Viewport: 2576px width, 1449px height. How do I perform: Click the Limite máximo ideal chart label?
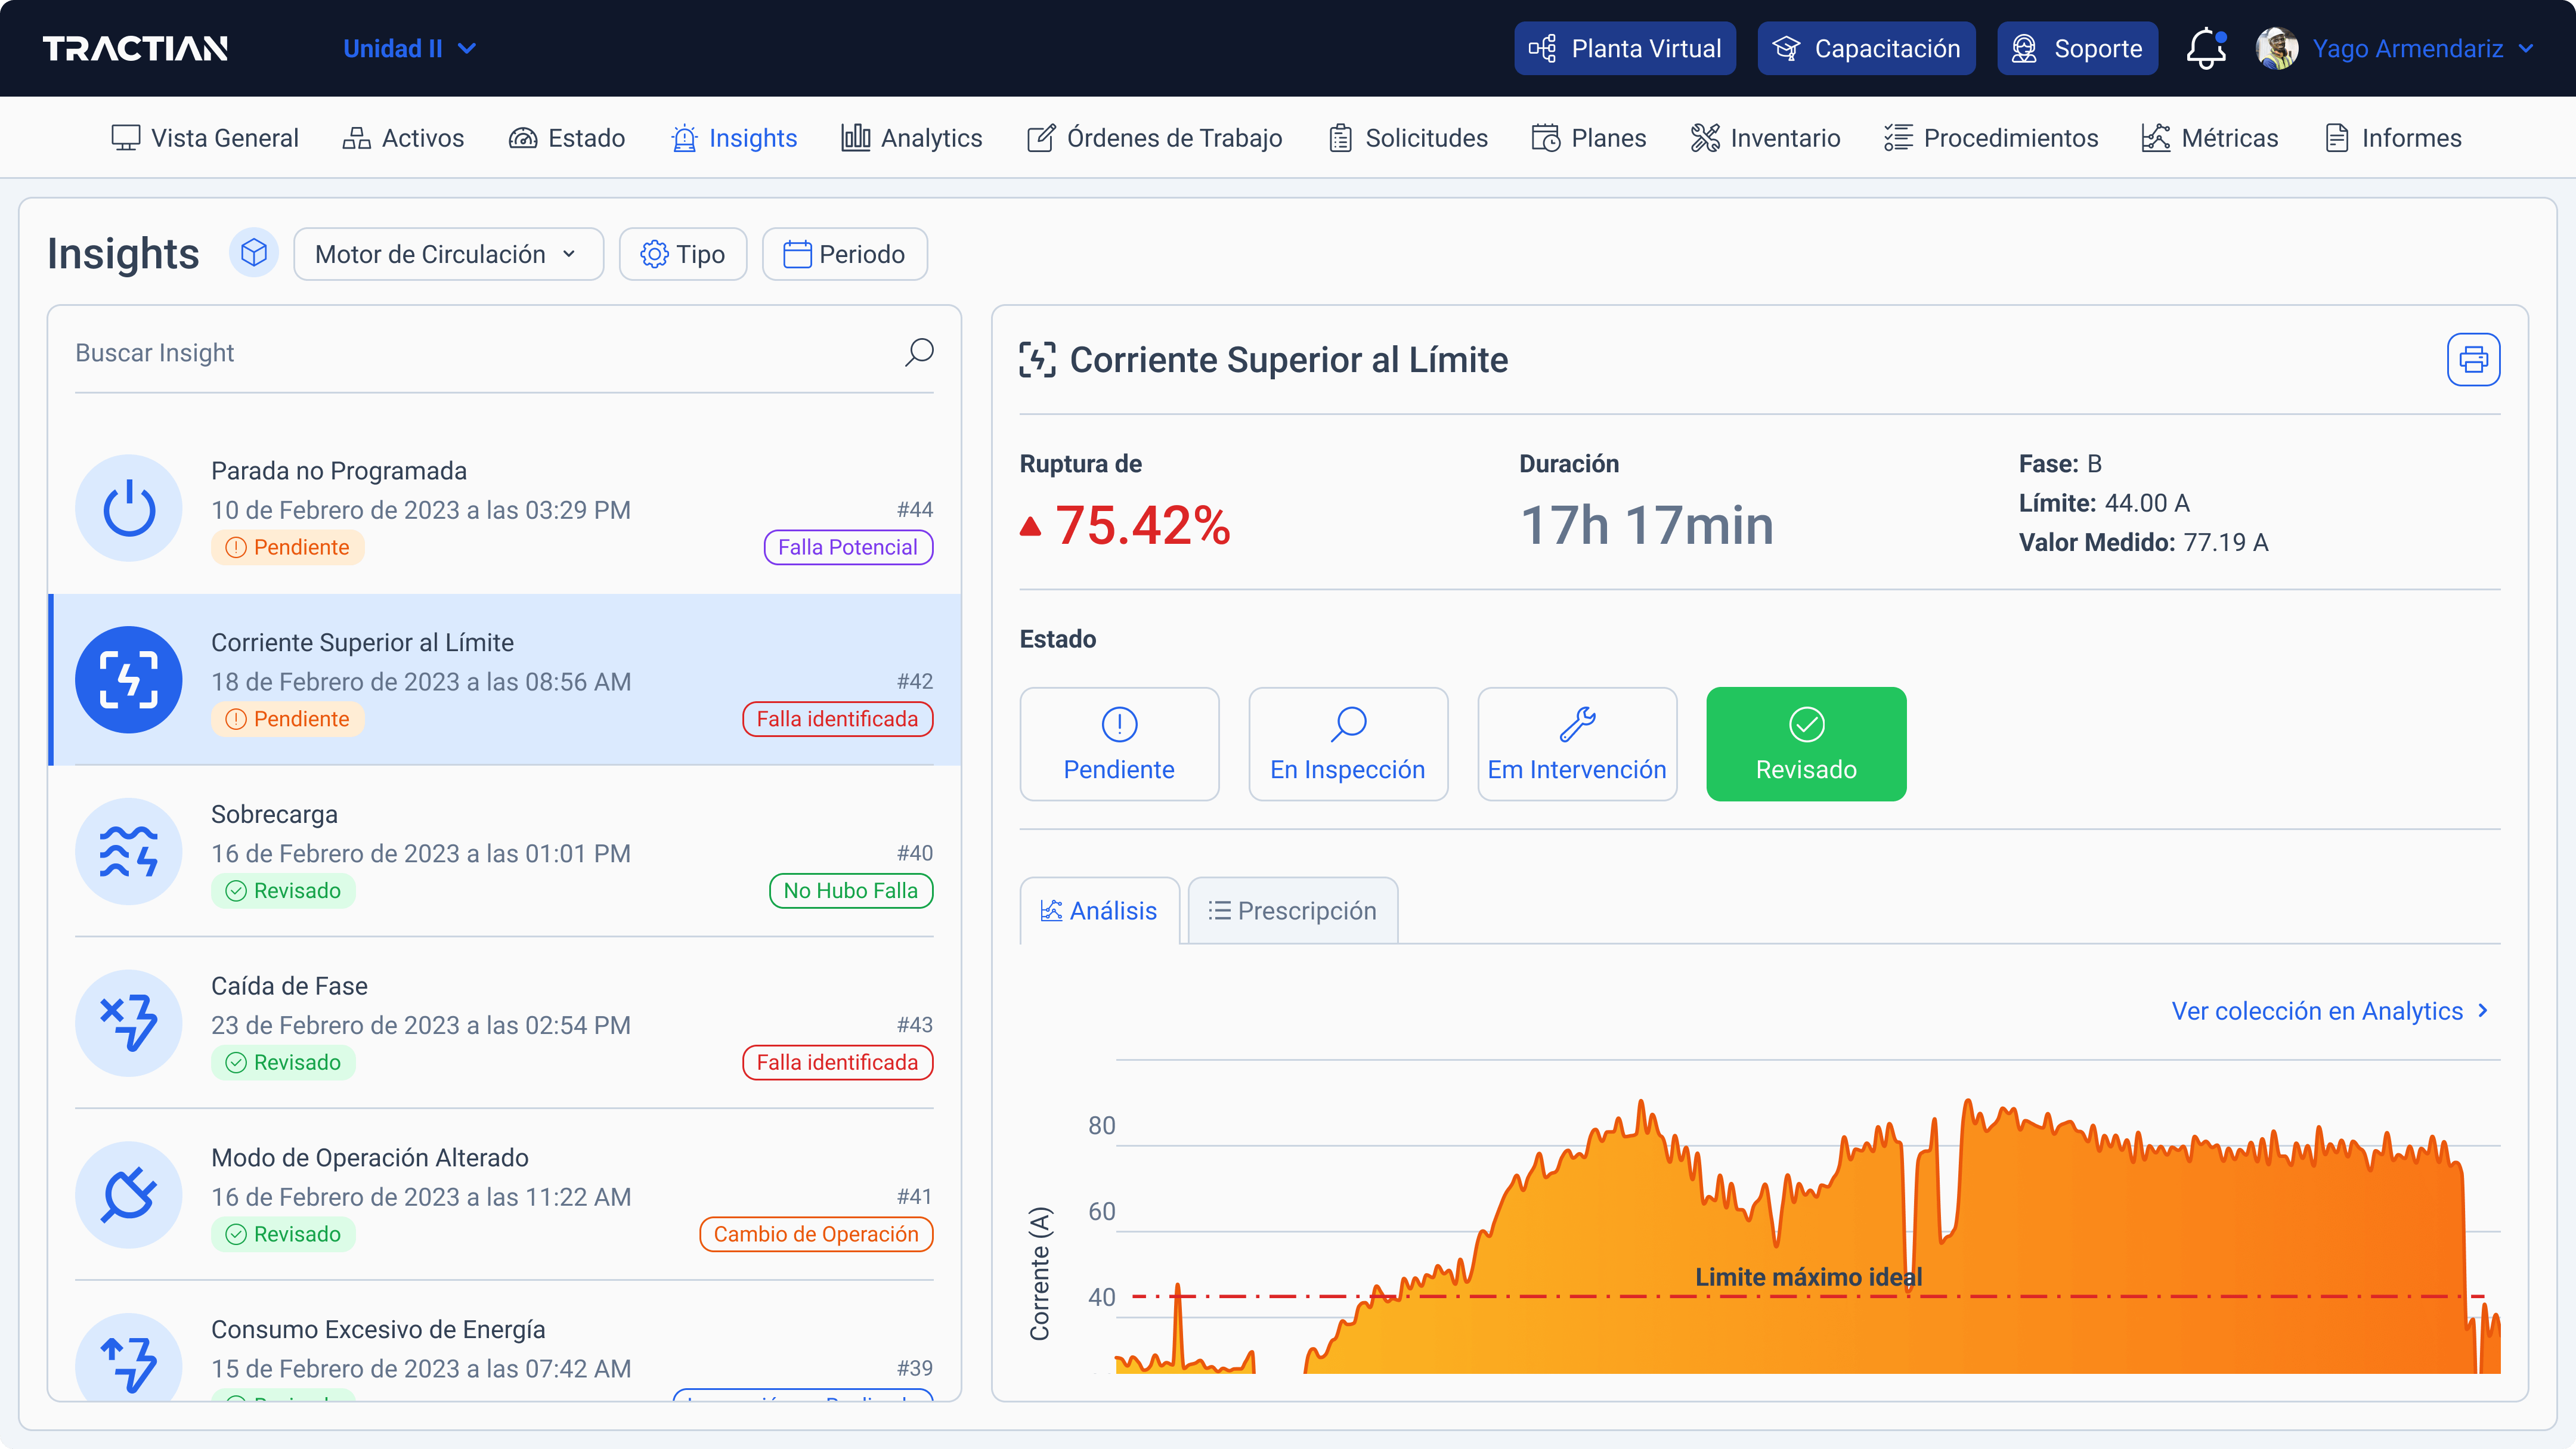click(x=1808, y=1277)
